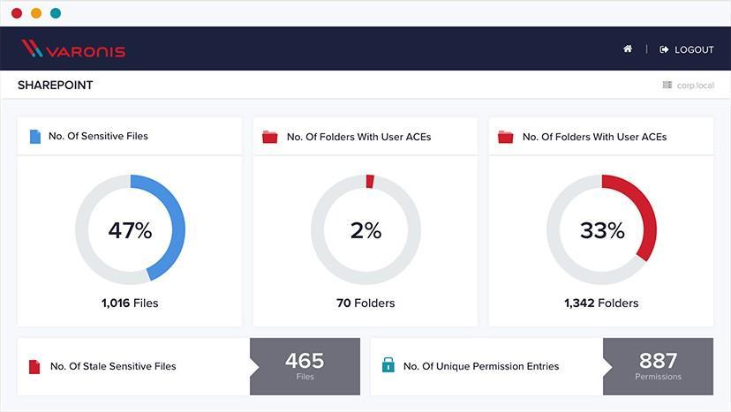Select the 47% sensitive files donut chart
Screen dimensions: 731x412
(x=130, y=229)
